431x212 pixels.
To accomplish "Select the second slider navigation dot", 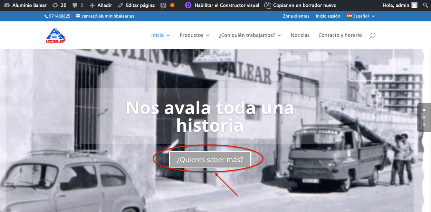I will tap(424, 117).
